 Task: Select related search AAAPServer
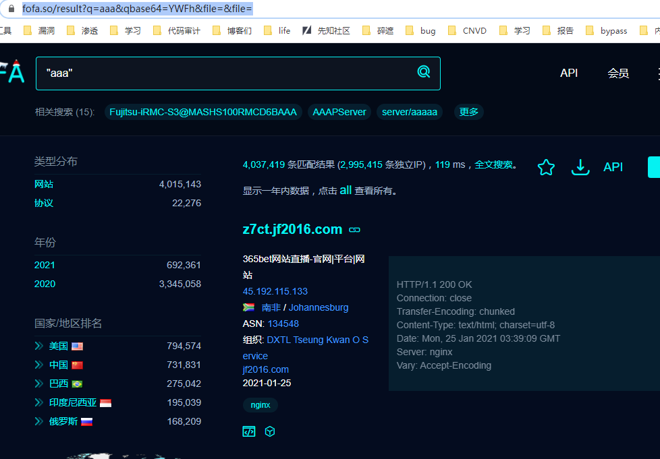pyautogui.click(x=339, y=112)
